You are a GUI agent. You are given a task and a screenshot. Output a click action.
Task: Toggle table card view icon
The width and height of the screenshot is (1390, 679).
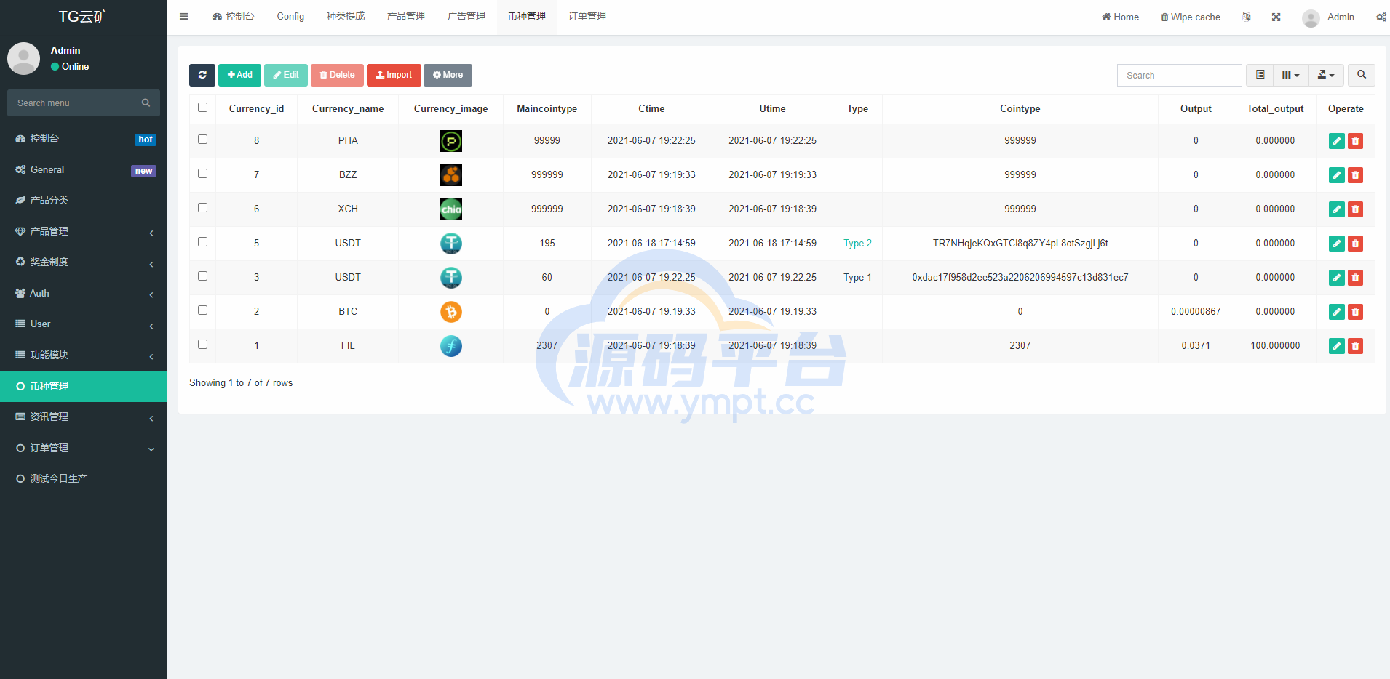pyautogui.click(x=1260, y=75)
